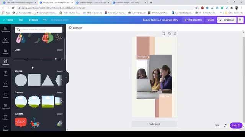Open the Photos sidebar panel

pos(5,51)
